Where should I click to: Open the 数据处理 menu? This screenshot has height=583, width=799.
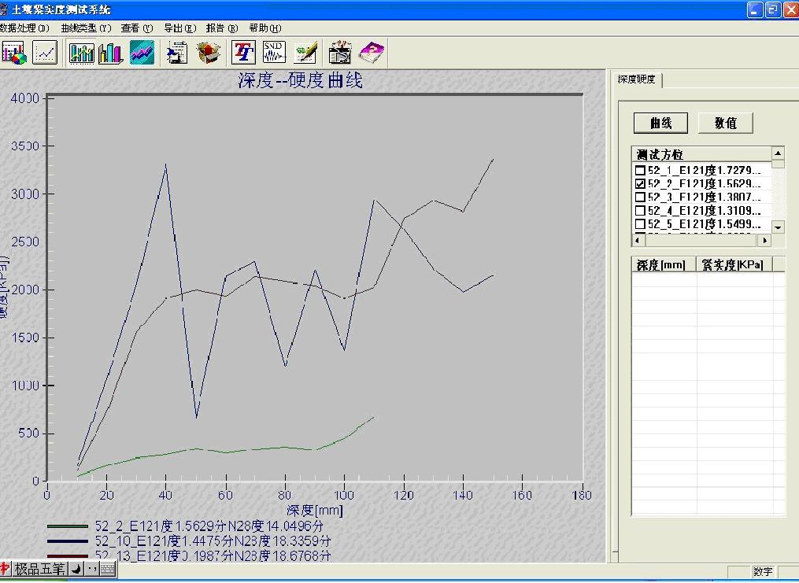point(24,28)
